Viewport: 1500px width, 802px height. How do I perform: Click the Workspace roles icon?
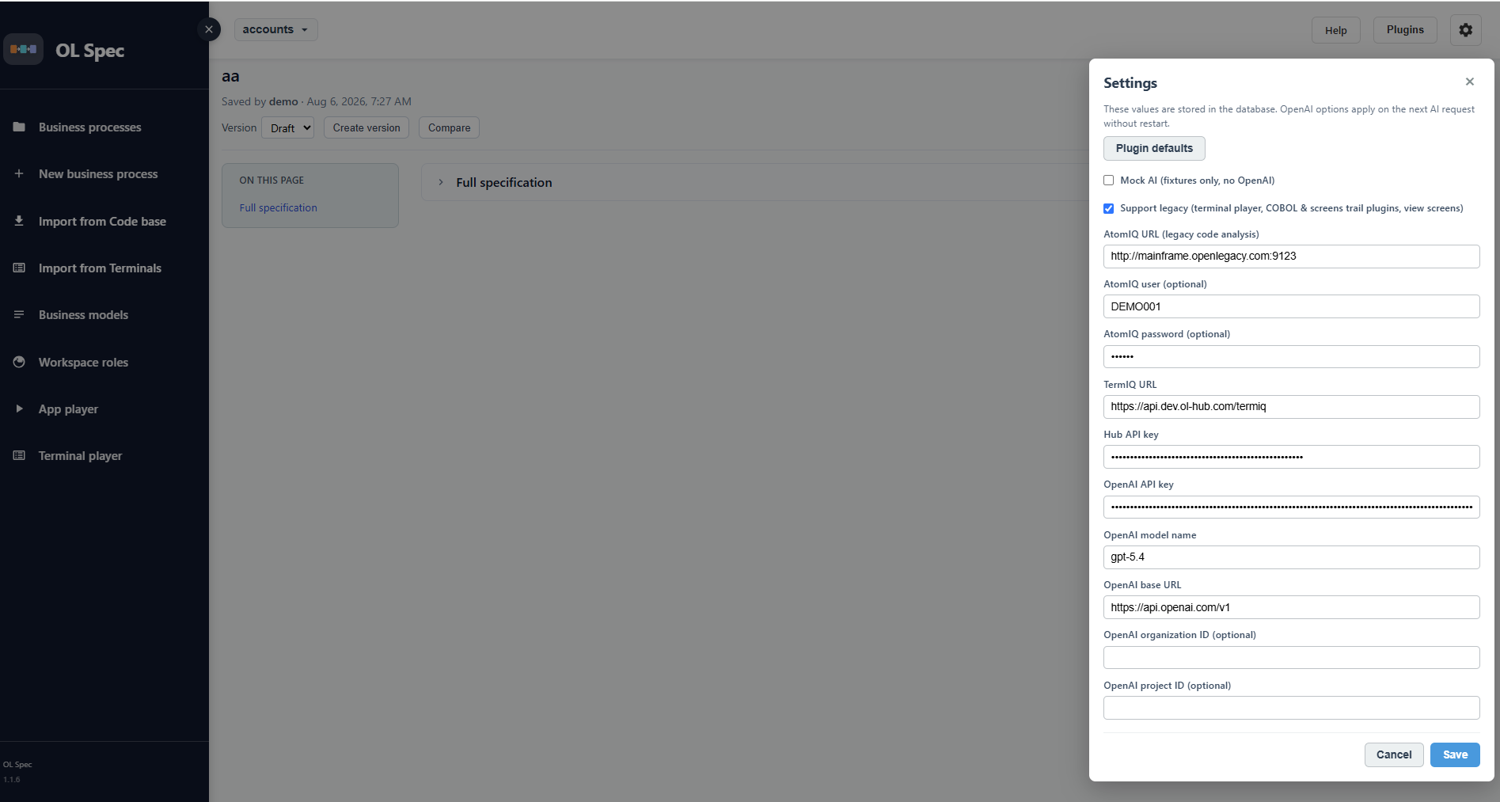(19, 362)
